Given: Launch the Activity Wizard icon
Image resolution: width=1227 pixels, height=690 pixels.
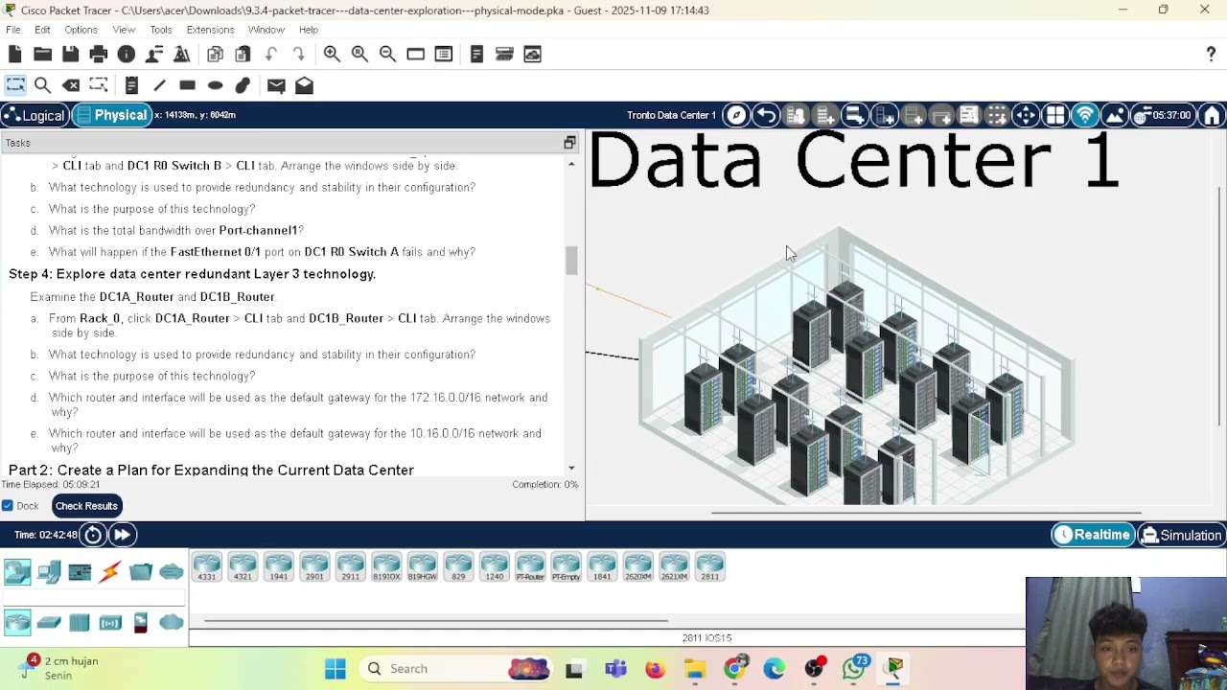Looking at the screenshot, I should [x=153, y=55].
